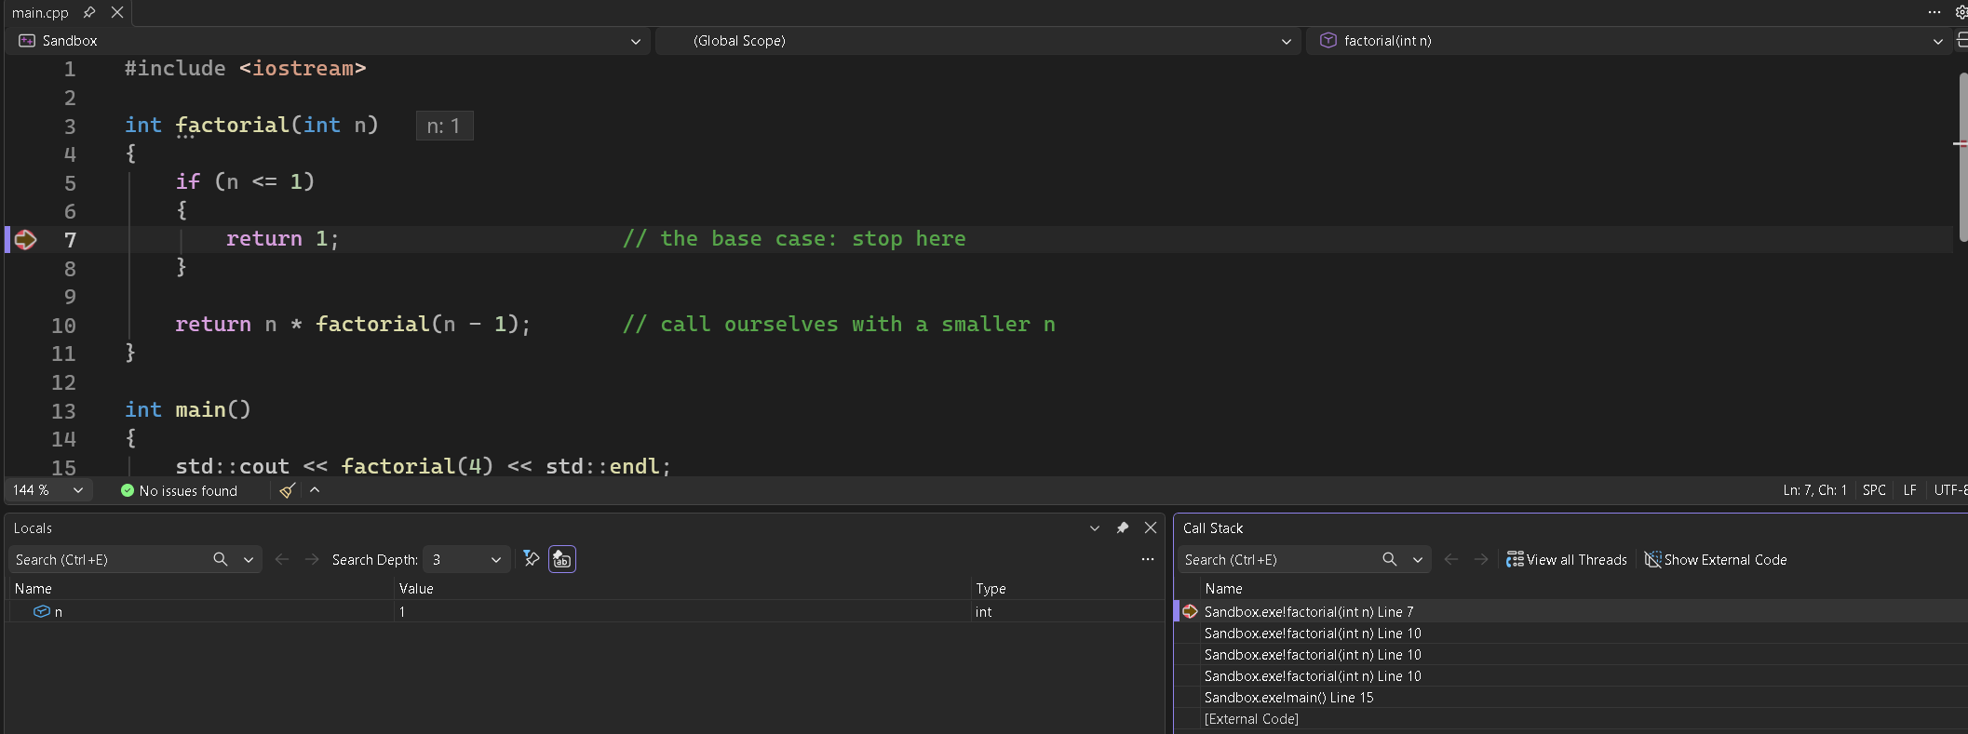Click the code cleanup broom icon
The image size is (1968, 734).
coord(288,490)
